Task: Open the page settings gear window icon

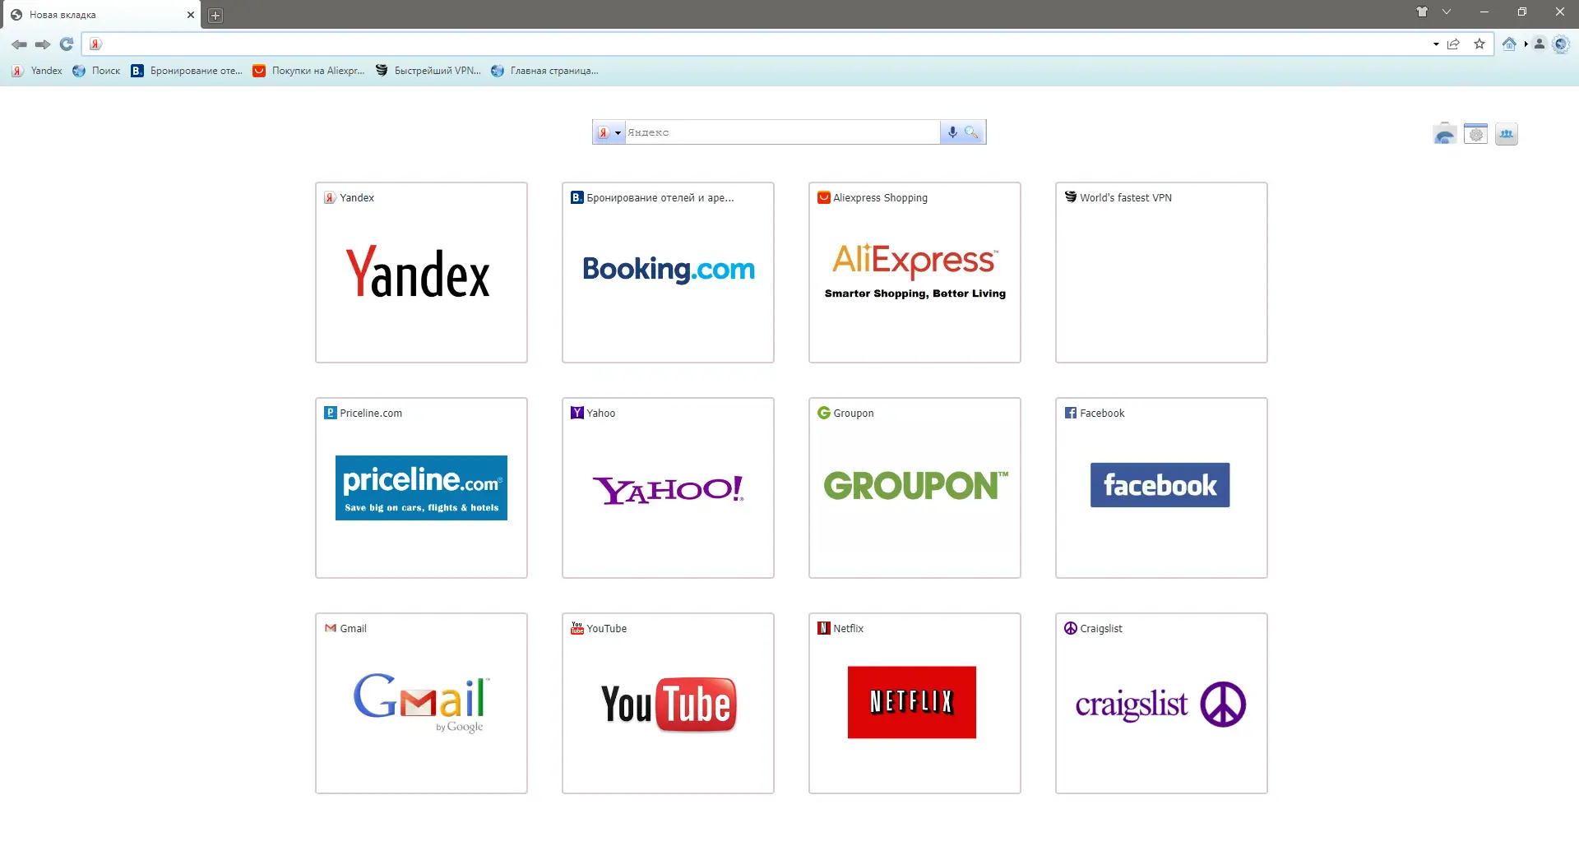Action: click(1476, 134)
